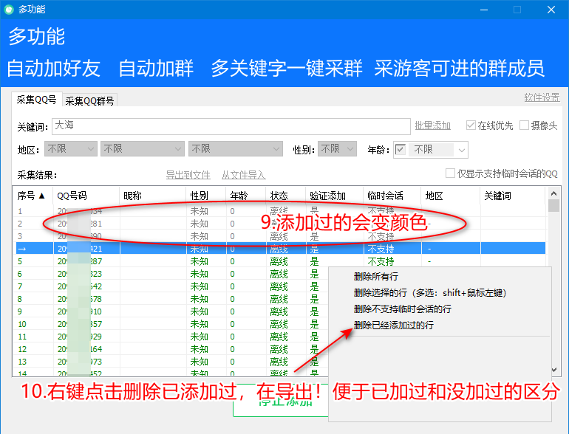Toggle the 年龄 filter checkbox

401,149
